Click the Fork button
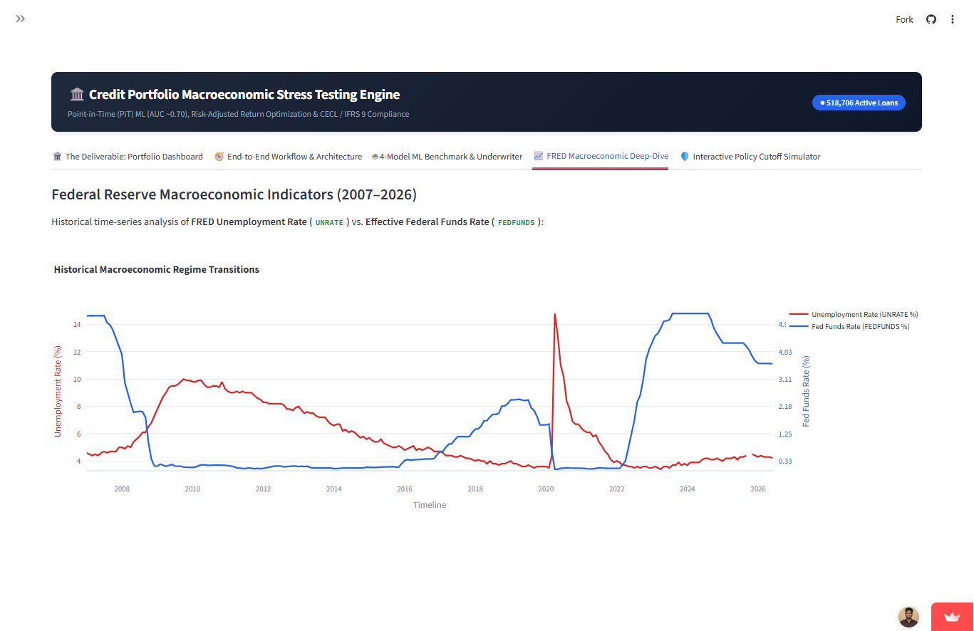974x631 pixels. click(x=904, y=19)
